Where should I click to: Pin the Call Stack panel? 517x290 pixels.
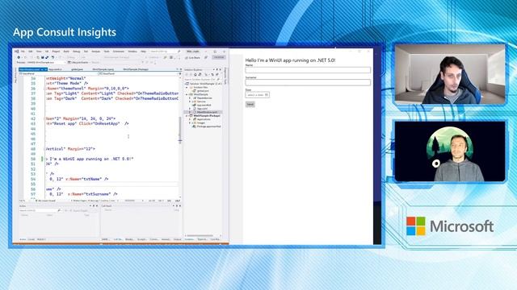[177, 206]
